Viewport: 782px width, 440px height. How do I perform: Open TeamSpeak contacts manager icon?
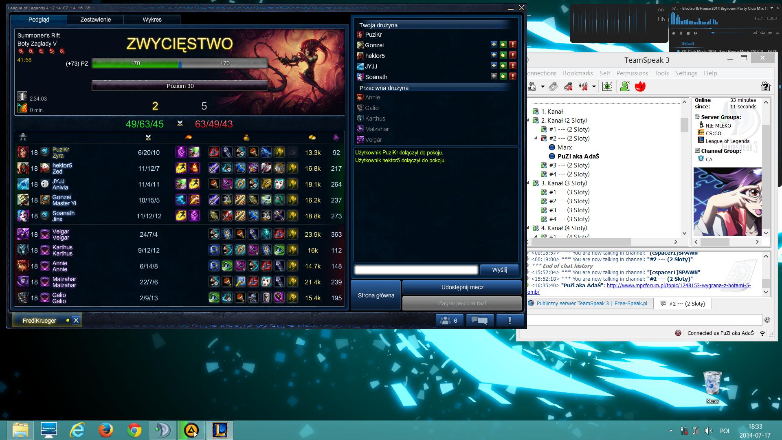click(x=625, y=86)
